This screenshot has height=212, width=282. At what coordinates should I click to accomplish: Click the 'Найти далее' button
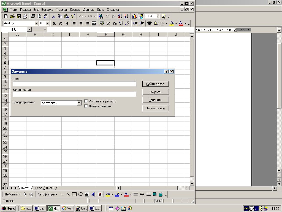click(155, 84)
